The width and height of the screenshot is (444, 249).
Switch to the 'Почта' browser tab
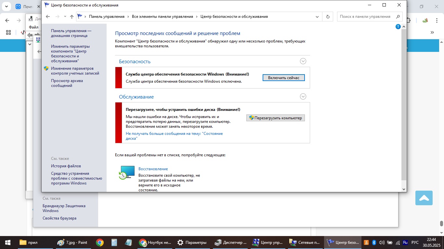(27, 6)
